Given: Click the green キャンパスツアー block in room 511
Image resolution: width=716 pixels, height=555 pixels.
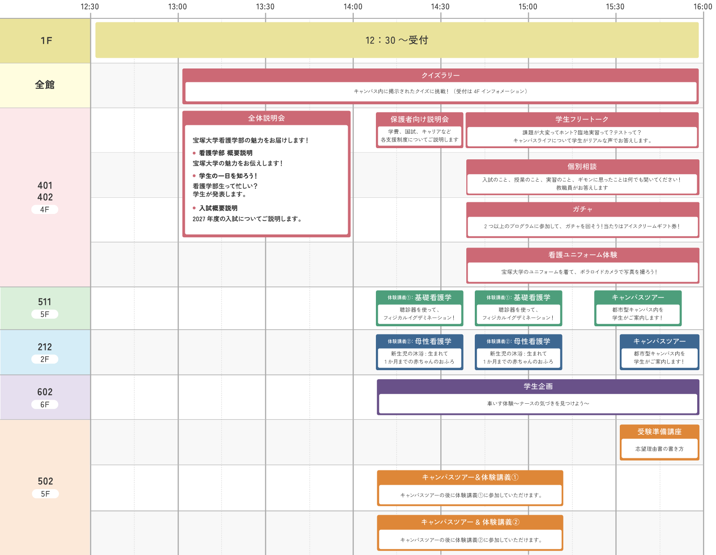Looking at the screenshot, I should click(638, 308).
